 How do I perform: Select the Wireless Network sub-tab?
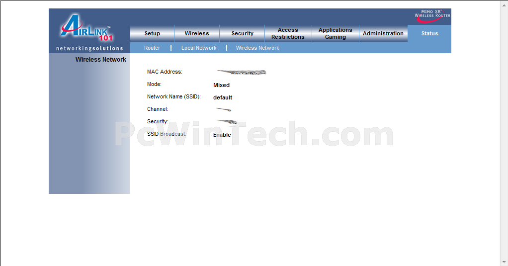pos(257,48)
